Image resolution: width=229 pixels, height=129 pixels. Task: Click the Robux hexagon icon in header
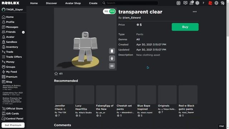click(x=197, y=3)
